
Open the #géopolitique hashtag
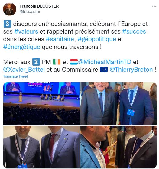[x=97, y=39]
